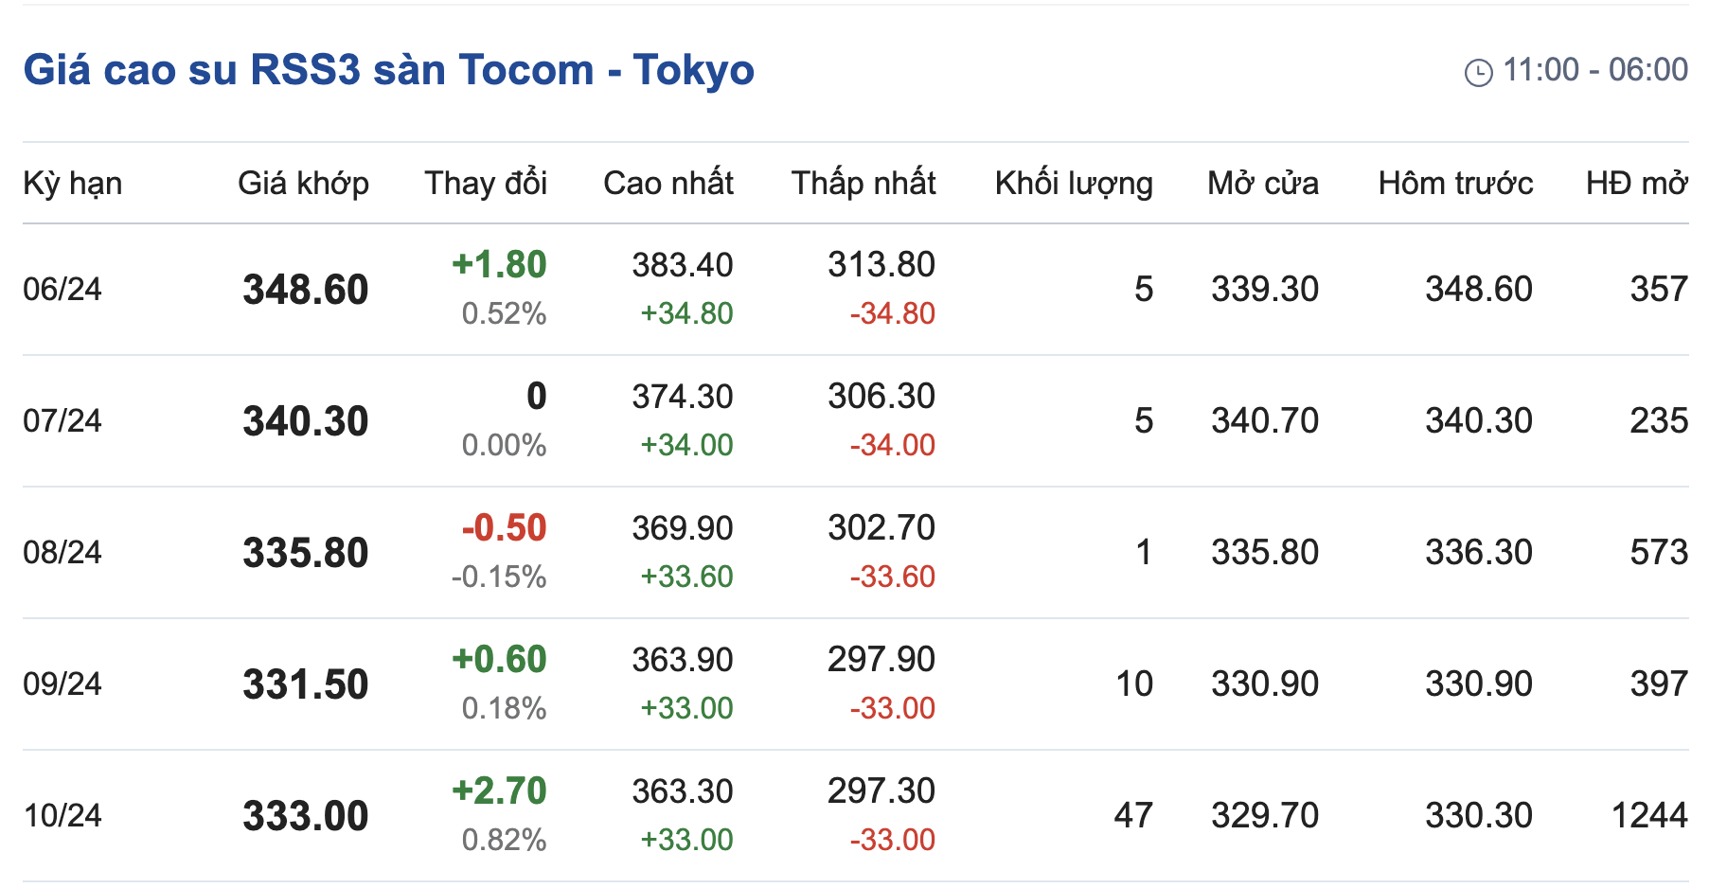Choose the 10/24 contract term
The width and height of the screenshot is (1727, 888).
[x=62, y=815]
